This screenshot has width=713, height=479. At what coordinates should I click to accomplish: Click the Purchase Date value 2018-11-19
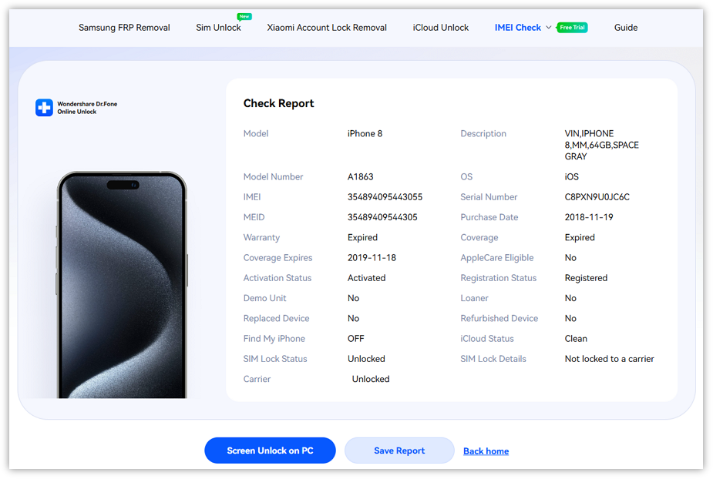click(589, 217)
